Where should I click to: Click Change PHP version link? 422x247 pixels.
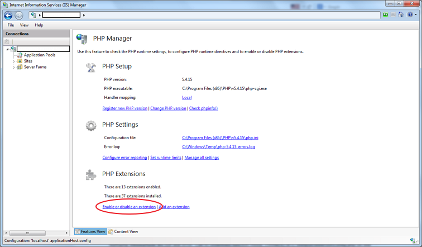pos(168,108)
